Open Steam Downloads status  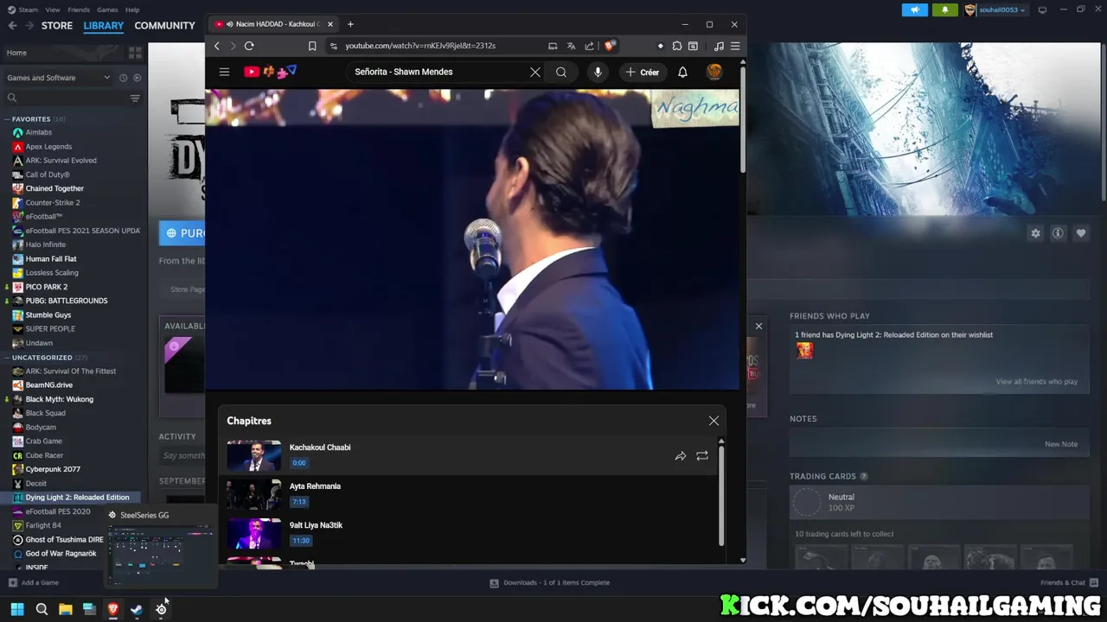coord(550,583)
